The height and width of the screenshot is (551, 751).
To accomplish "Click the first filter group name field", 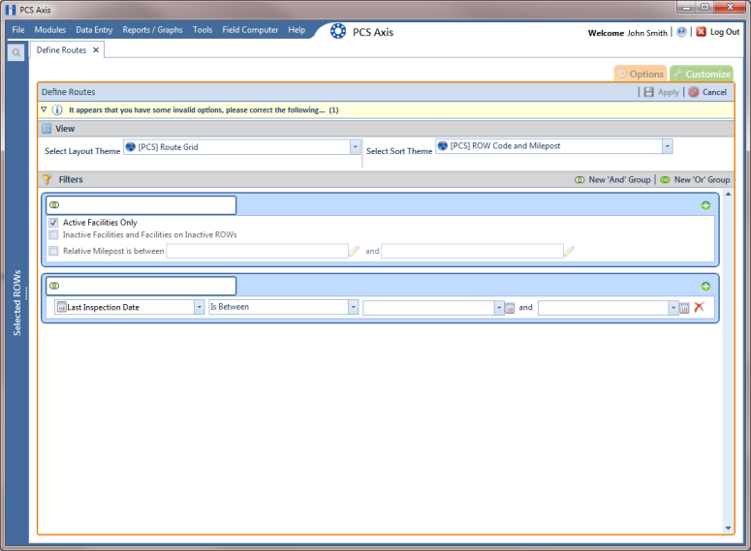I will pyautogui.click(x=141, y=205).
